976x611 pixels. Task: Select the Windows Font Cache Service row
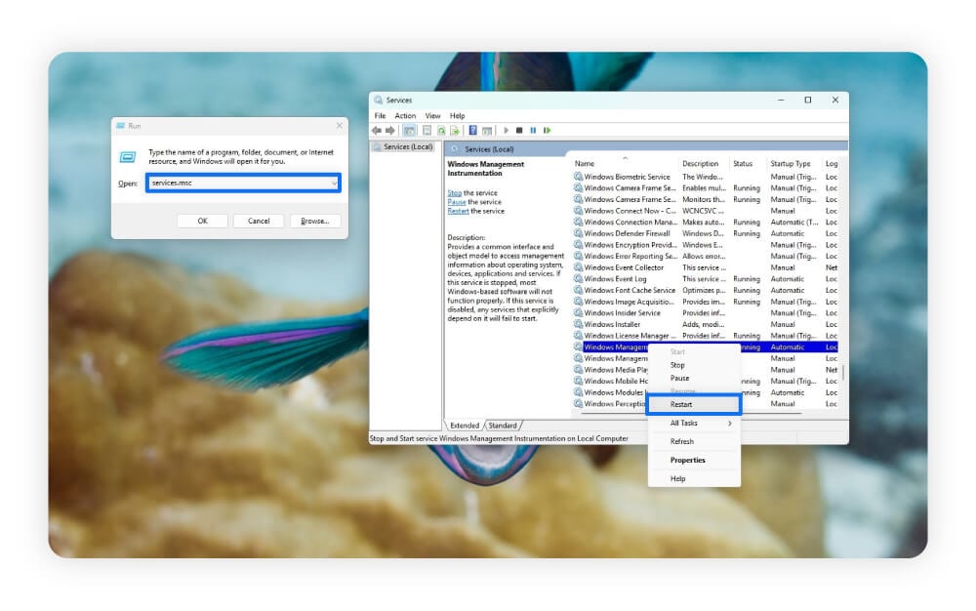click(x=706, y=291)
